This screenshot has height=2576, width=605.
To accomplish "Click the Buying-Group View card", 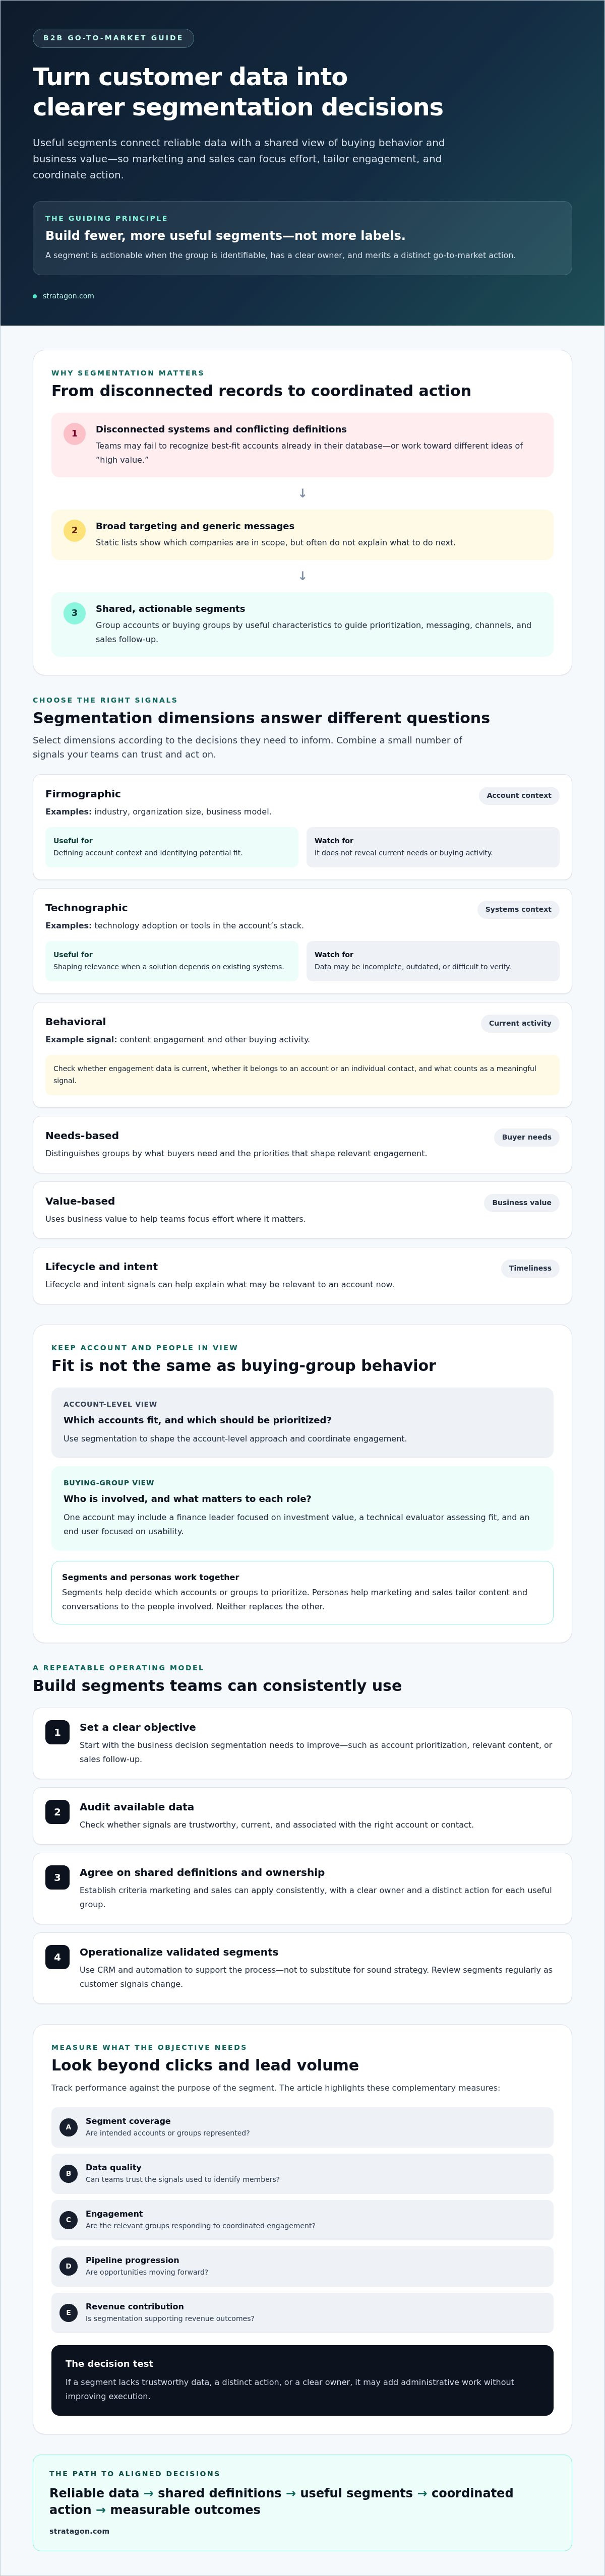I will pyautogui.click(x=302, y=1509).
